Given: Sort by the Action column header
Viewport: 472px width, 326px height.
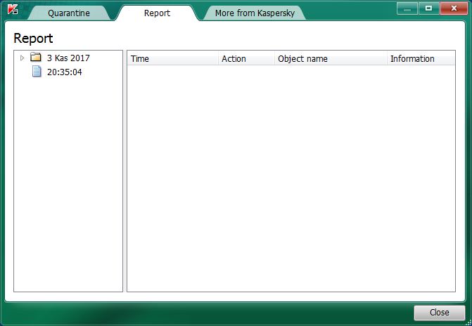Looking at the screenshot, I should coord(246,58).
